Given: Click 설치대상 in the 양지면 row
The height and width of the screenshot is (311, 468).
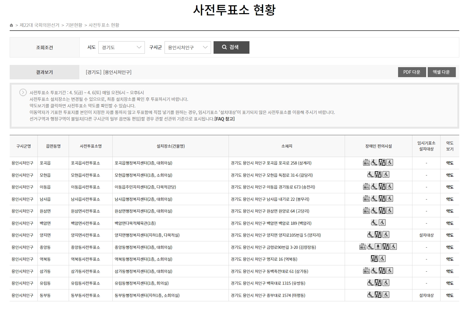Looking at the screenshot, I should tap(426, 235).
